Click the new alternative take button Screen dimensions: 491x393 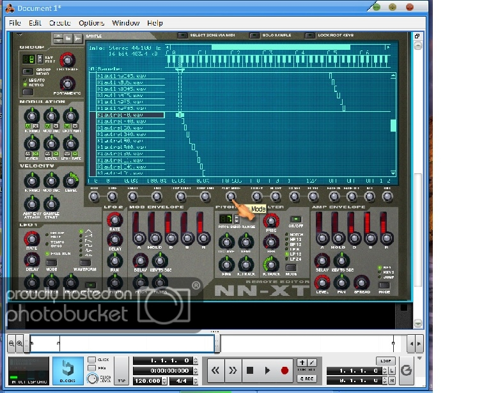[312, 363]
